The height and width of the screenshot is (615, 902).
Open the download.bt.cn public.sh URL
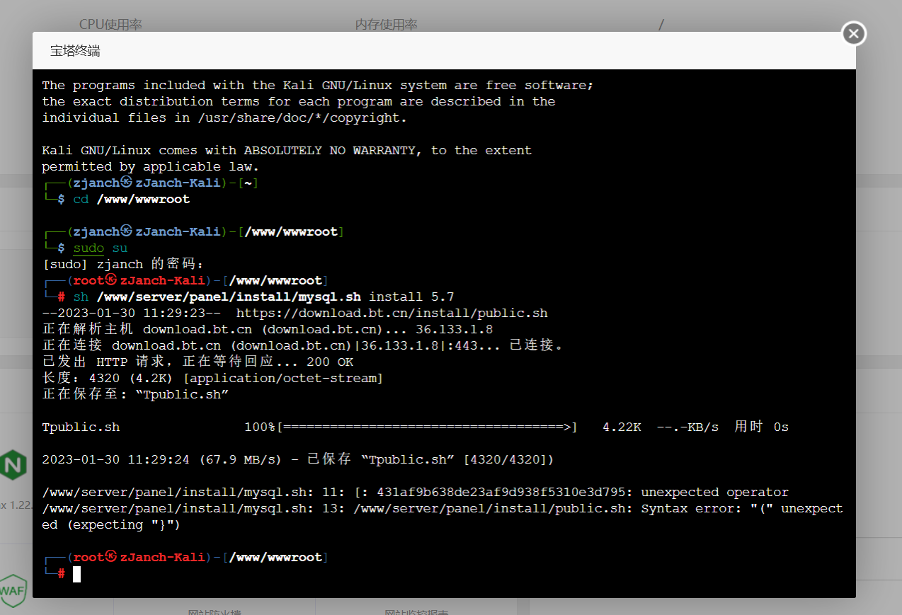392,313
